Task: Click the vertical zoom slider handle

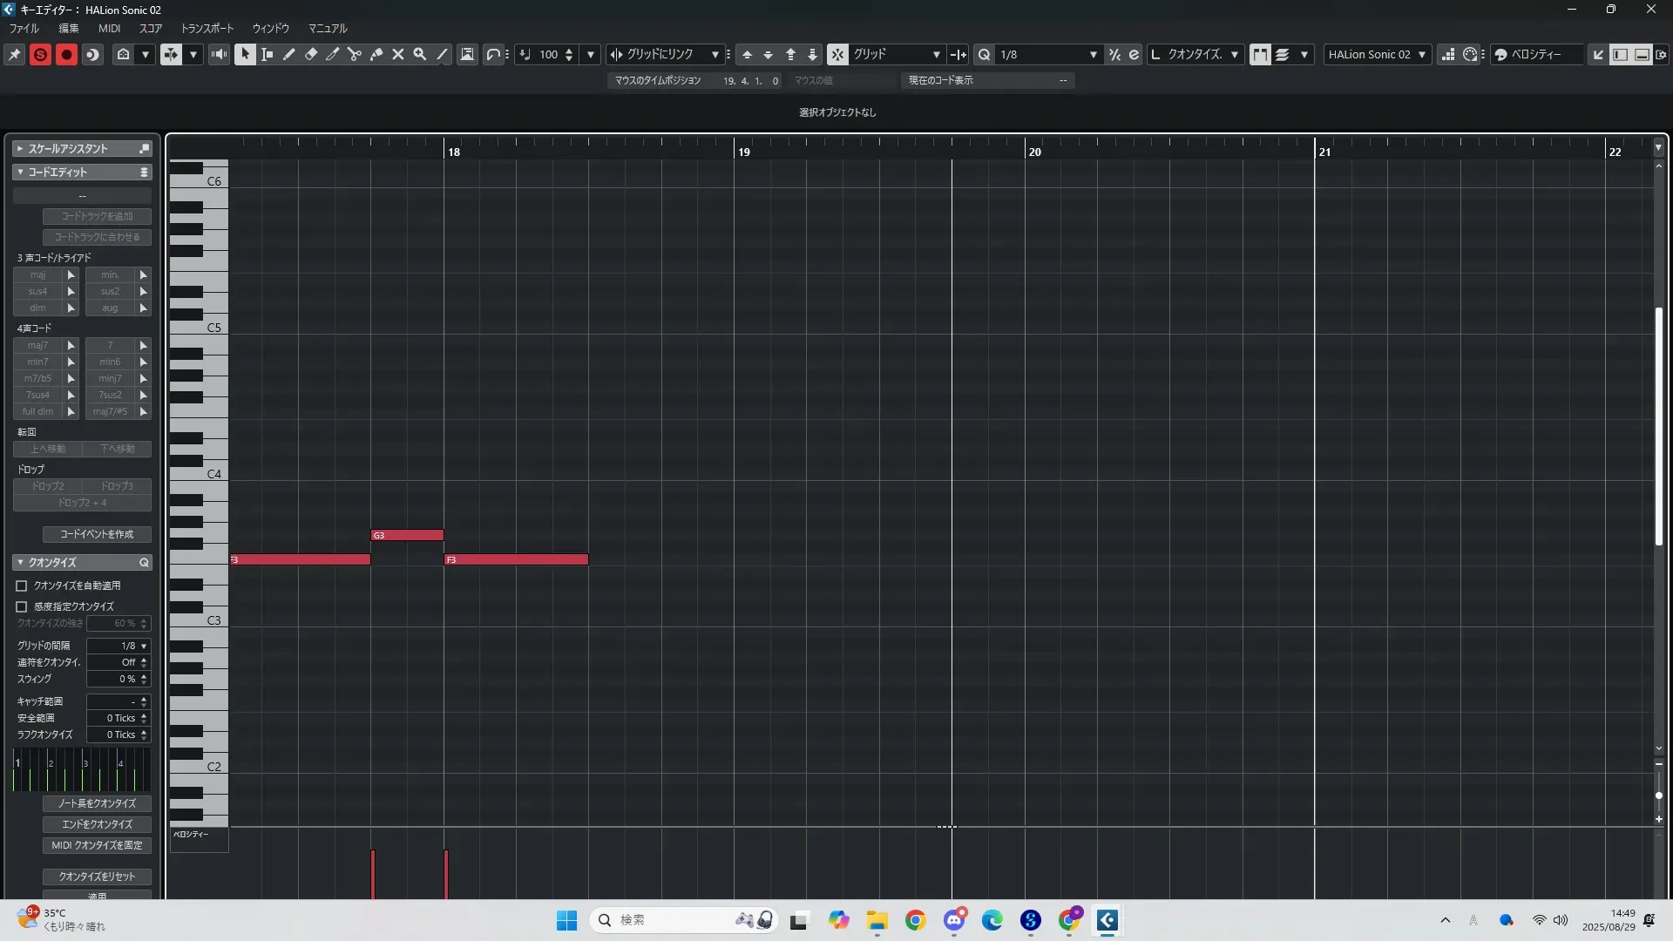Action: tap(1658, 795)
